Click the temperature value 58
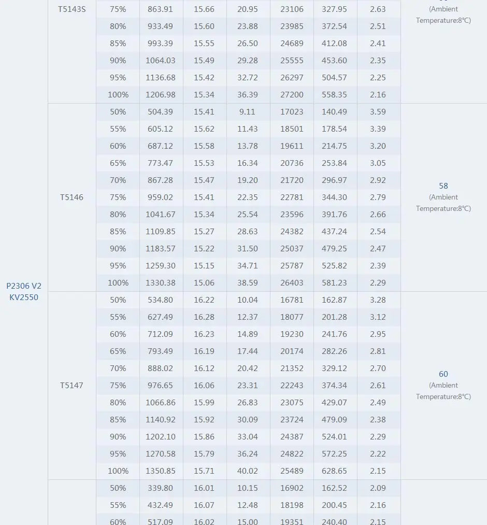487x525 pixels. tap(443, 186)
